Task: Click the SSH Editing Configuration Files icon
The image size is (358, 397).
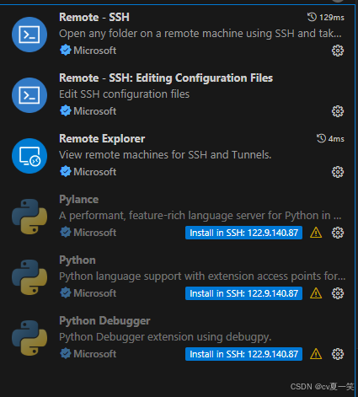Action: click(29, 95)
